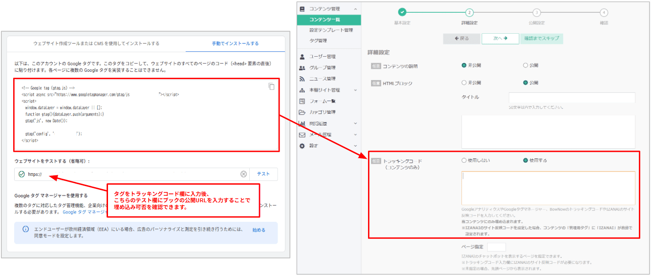This screenshot has height=276, width=651.
Task: Choose 使用しない for トラッキングコード
Action: tap(464, 160)
